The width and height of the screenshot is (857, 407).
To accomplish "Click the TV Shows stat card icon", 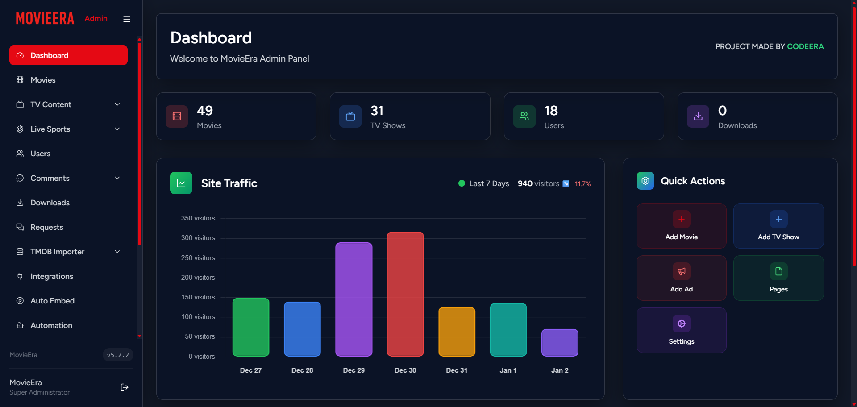I will [x=350, y=116].
